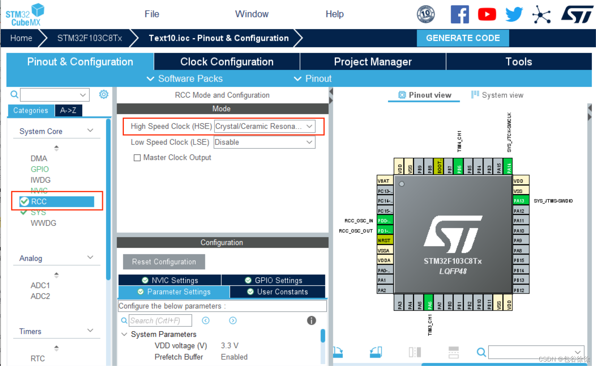Click the parameter Search (Ctrl+F) field
The height and width of the screenshot is (366, 596).
click(x=160, y=320)
